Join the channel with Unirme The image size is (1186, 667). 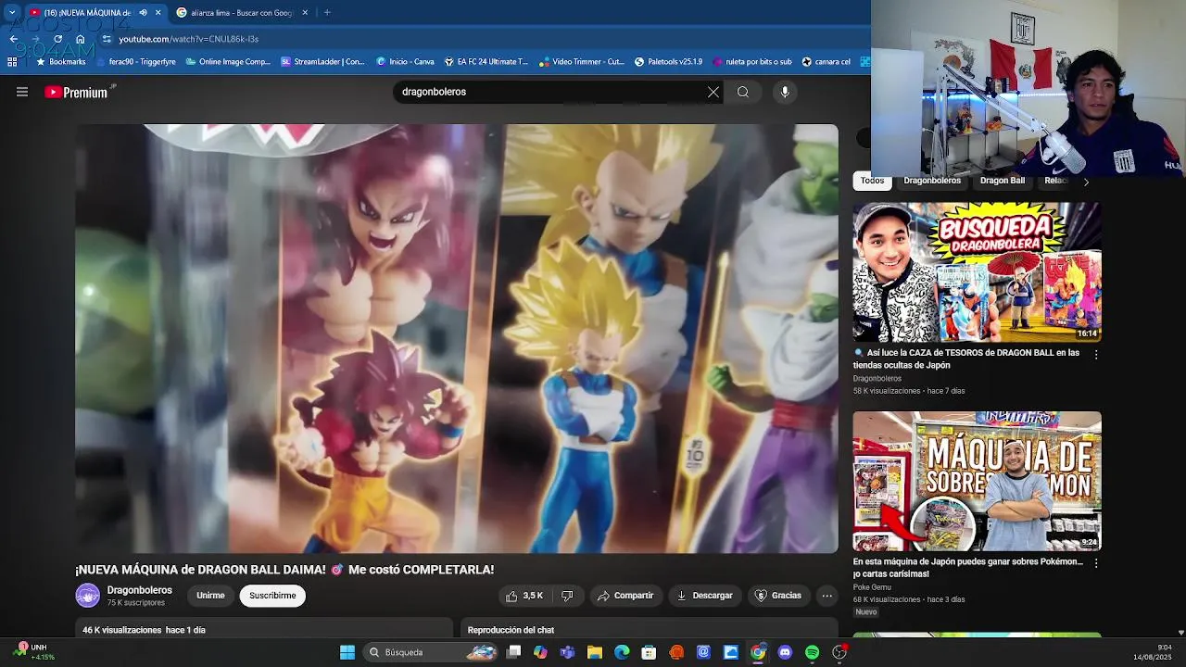210,596
